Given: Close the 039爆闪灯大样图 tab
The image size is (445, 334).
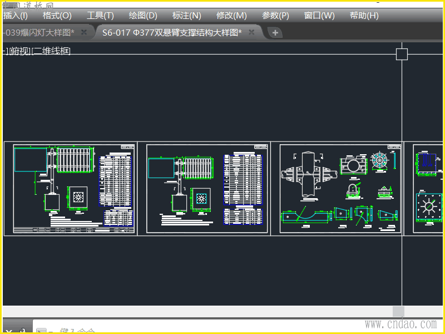Looking at the screenshot, I should coord(84,32).
